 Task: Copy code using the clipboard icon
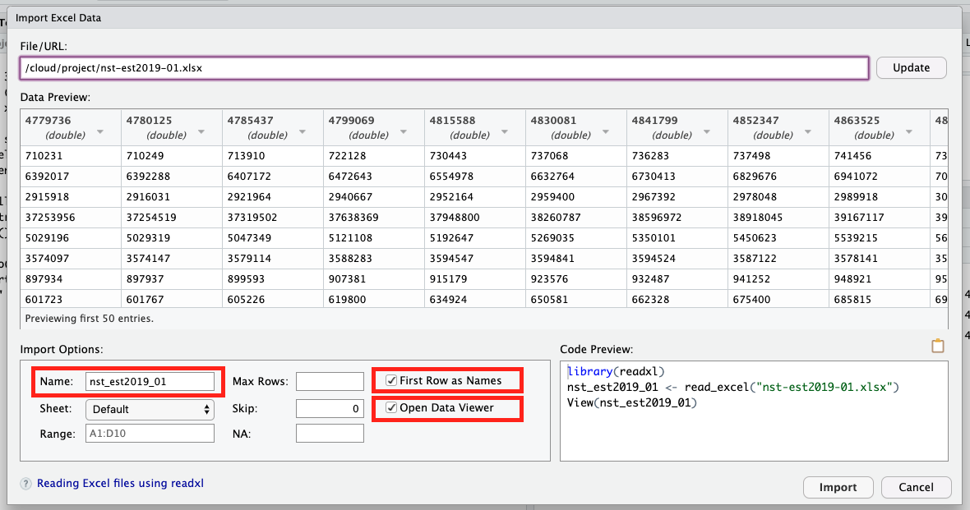[938, 346]
